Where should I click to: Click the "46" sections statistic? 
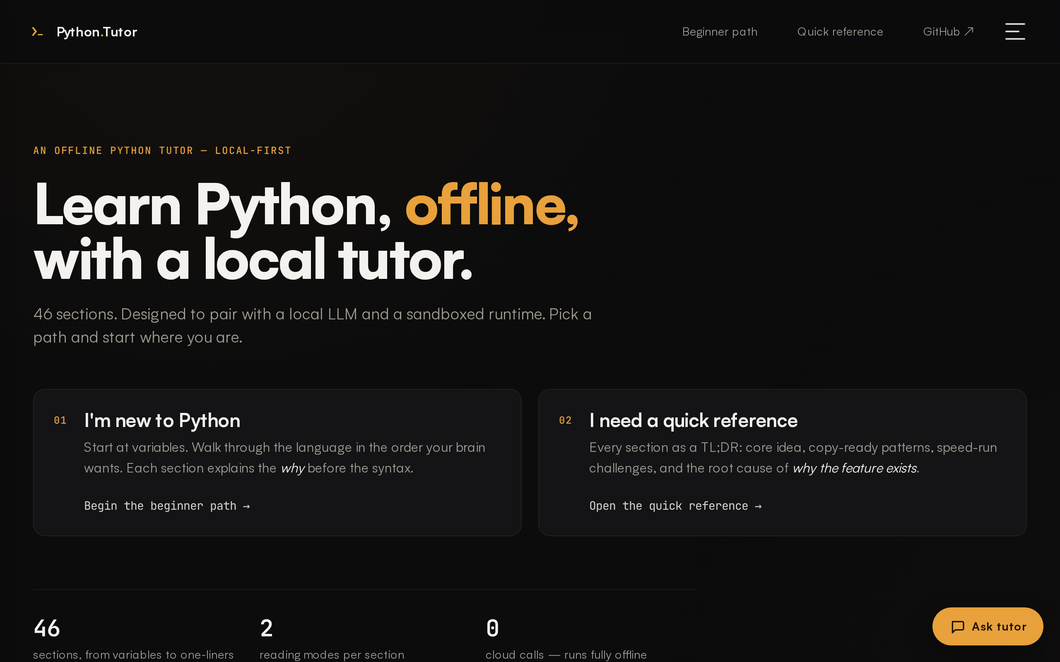[47, 628]
